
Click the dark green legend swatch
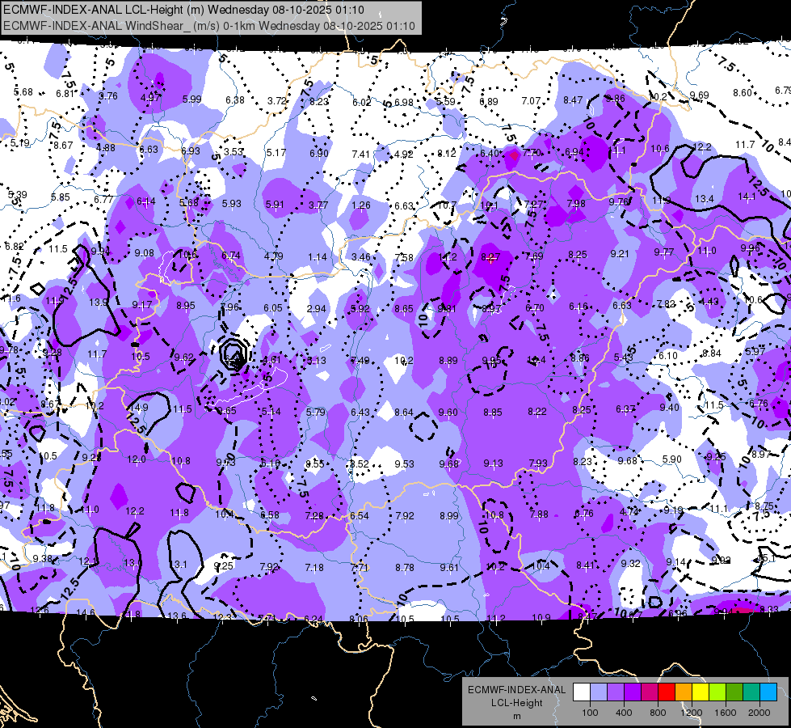click(x=734, y=692)
